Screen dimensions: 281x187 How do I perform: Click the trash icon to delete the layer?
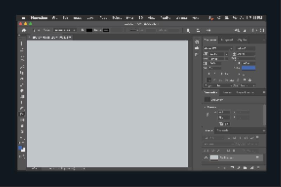click(x=258, y=168)
